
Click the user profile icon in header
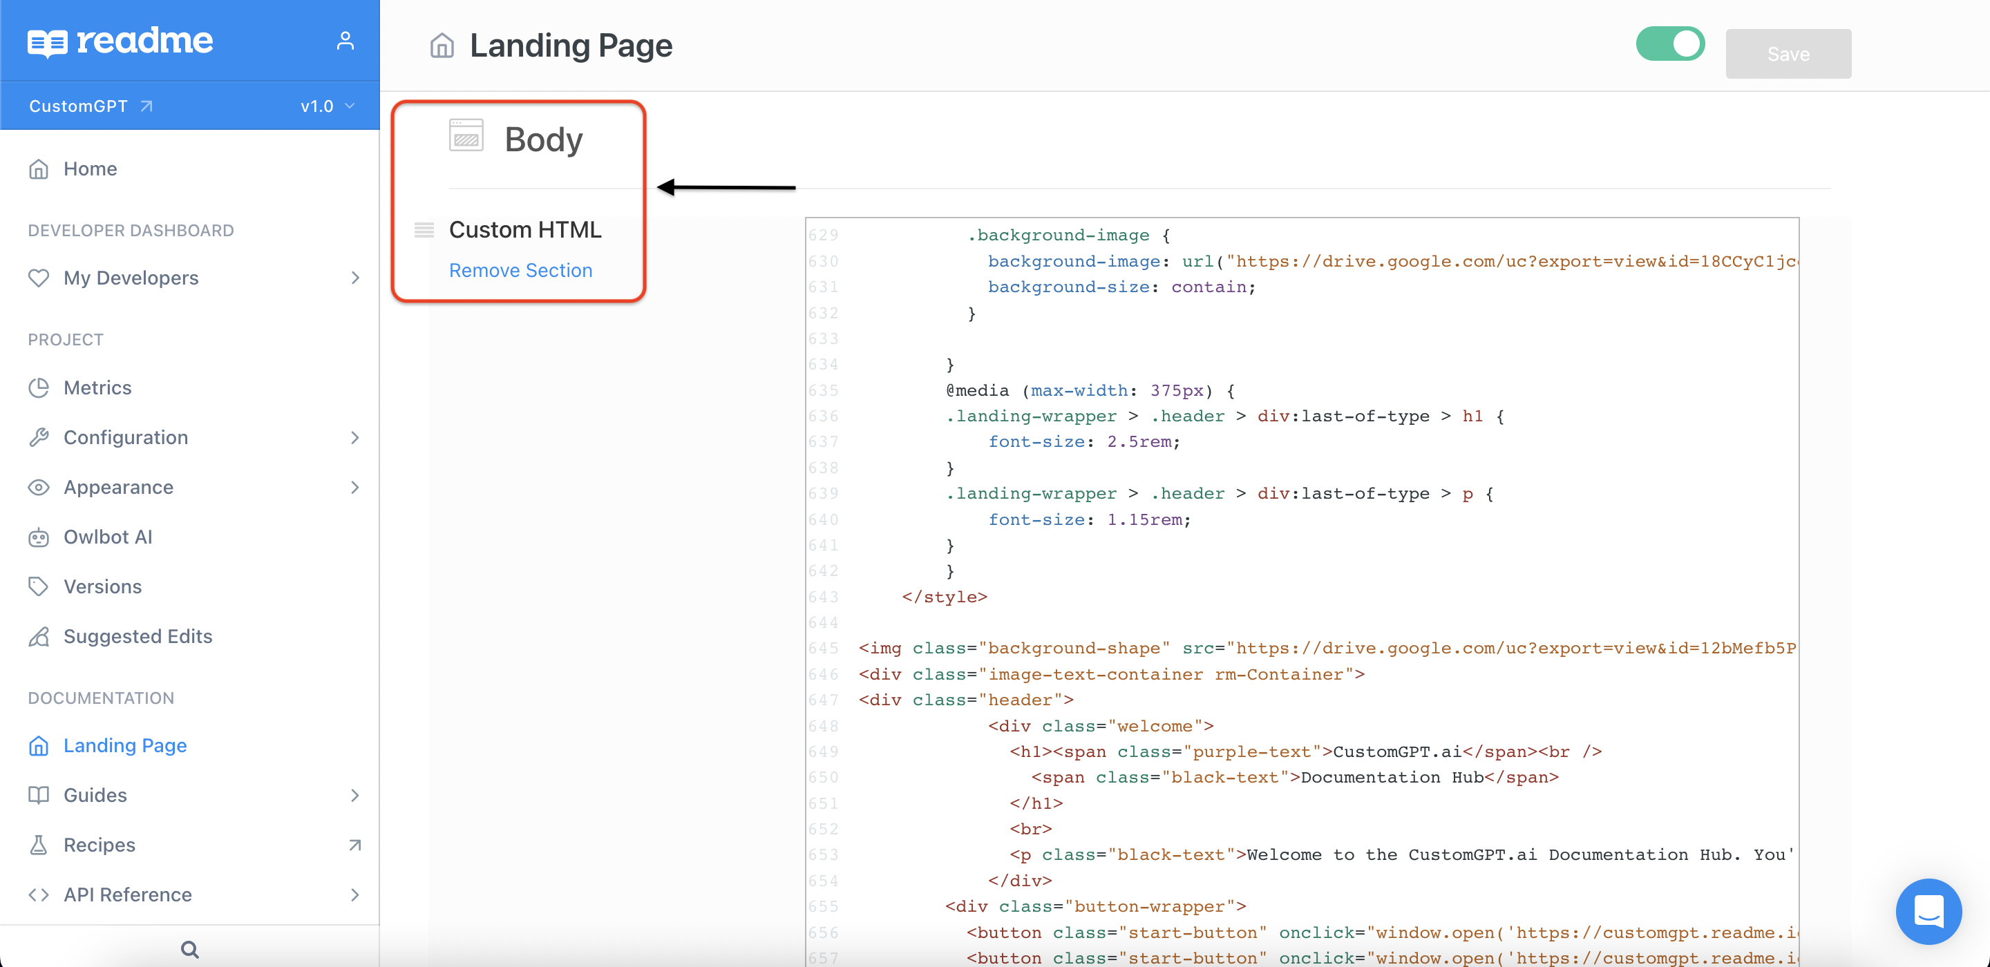tap(345, 41)
